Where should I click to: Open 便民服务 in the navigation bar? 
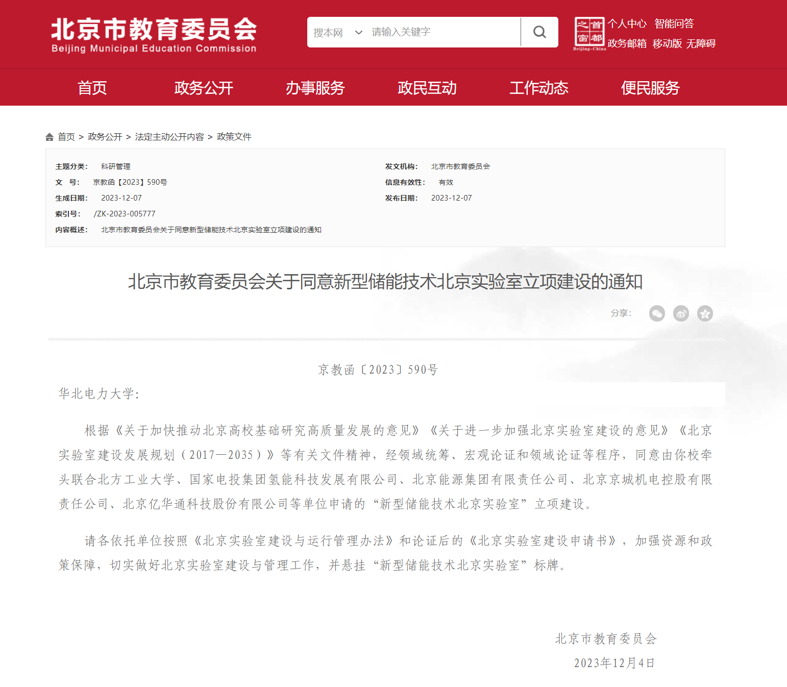(650, 88)
